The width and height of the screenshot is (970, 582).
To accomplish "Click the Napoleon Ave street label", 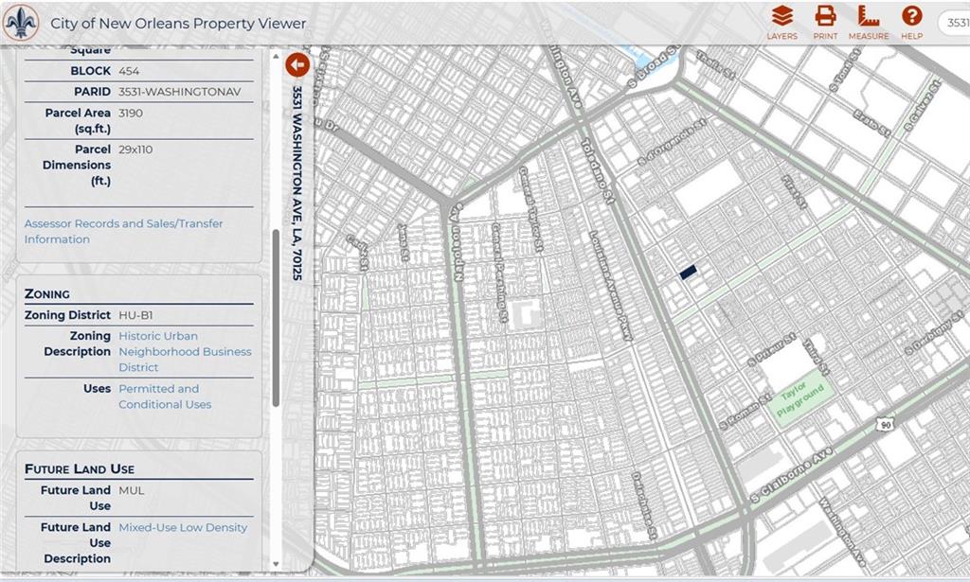I will click(458, 241).
